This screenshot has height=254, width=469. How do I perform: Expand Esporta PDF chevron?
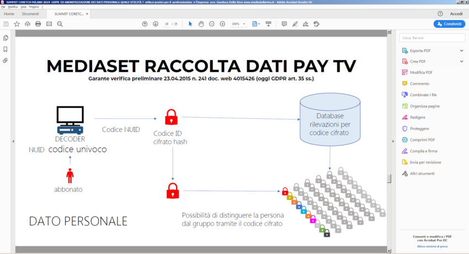point(461,51)
